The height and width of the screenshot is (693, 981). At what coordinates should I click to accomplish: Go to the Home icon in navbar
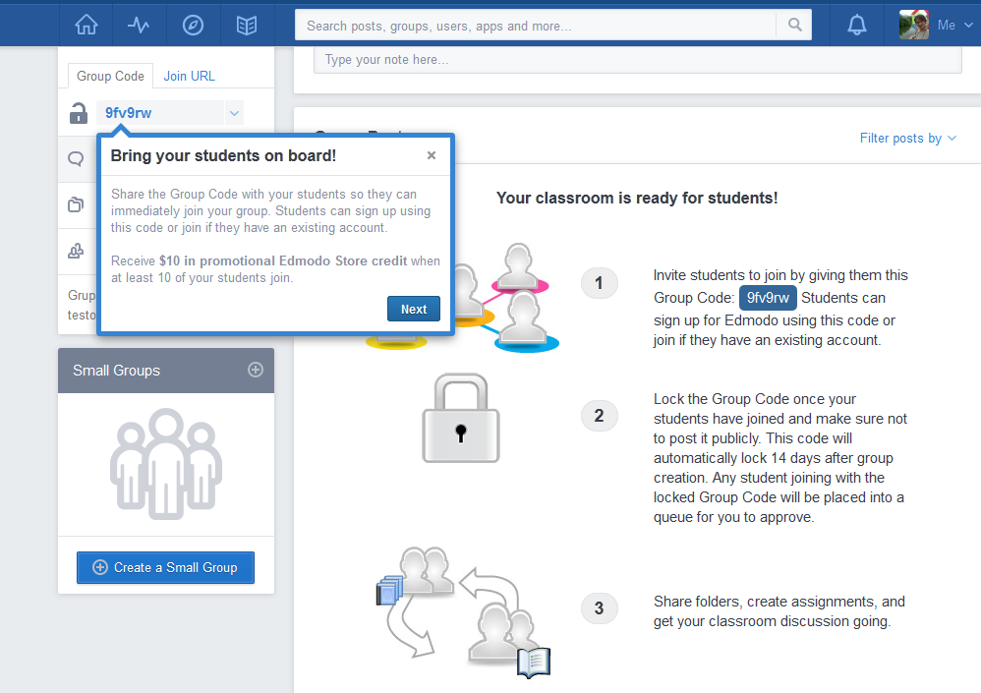pos(87,25)
